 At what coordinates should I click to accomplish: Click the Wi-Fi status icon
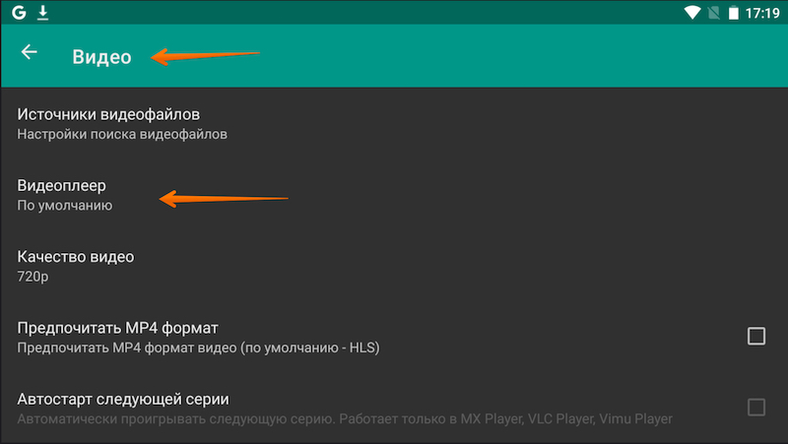tap(692, 14)
